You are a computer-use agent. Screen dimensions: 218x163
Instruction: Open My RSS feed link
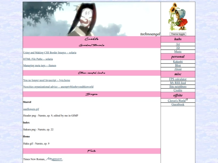coord(178,83)
